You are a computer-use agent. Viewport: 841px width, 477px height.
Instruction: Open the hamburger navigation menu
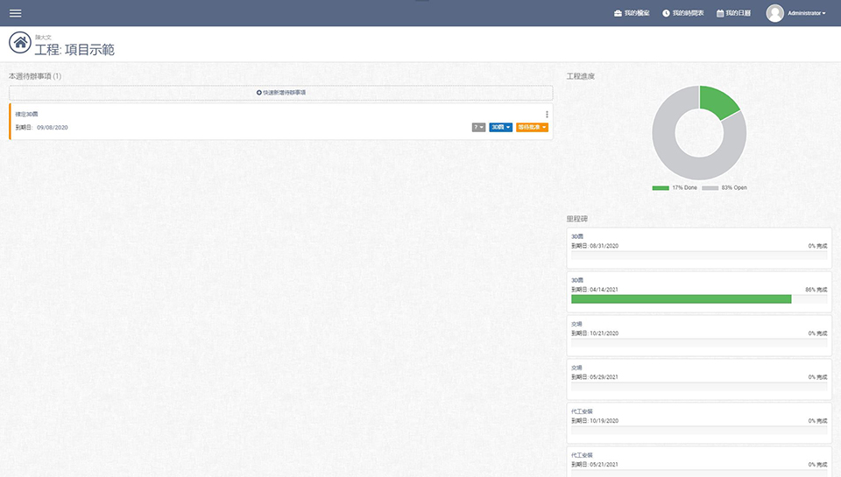15,13
